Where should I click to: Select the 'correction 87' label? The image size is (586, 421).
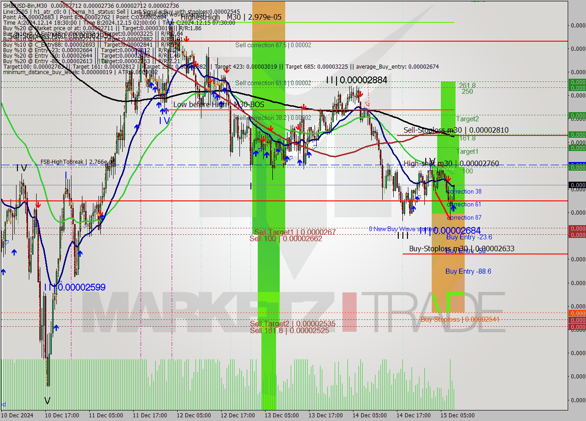(464, 217)
